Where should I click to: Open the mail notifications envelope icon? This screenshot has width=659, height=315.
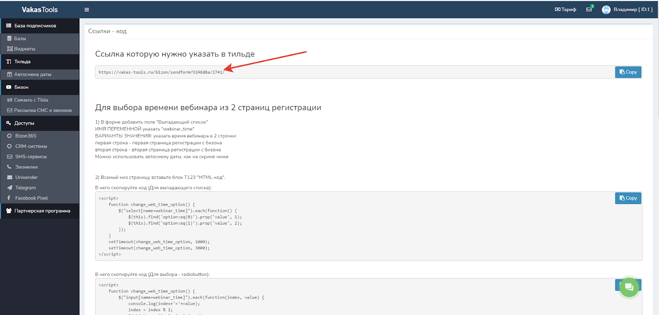[x=589, y=9]
